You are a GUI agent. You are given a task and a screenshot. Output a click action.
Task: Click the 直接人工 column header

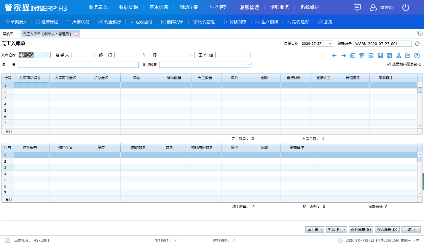click(x=325, y=78)
